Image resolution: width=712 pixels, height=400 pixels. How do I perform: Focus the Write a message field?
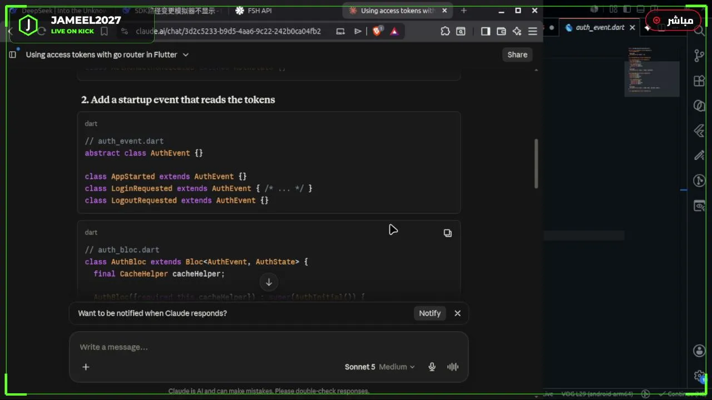[x=269, y=347]
